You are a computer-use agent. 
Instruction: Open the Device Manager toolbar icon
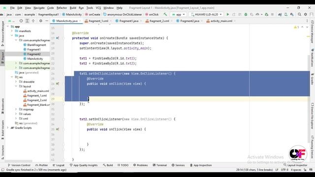[x=286, y=14]
